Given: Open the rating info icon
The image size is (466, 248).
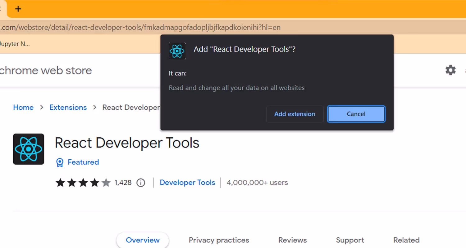Looking at the screenshot, I should [x=141, y=183].
